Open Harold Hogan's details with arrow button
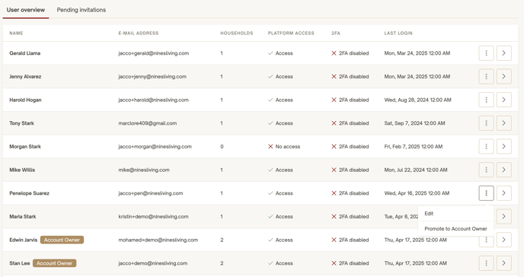524x277 pixels. [503, 100]
